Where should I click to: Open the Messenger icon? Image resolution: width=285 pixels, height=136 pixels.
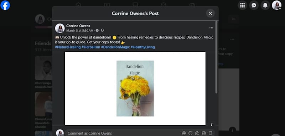pos(254,5)
